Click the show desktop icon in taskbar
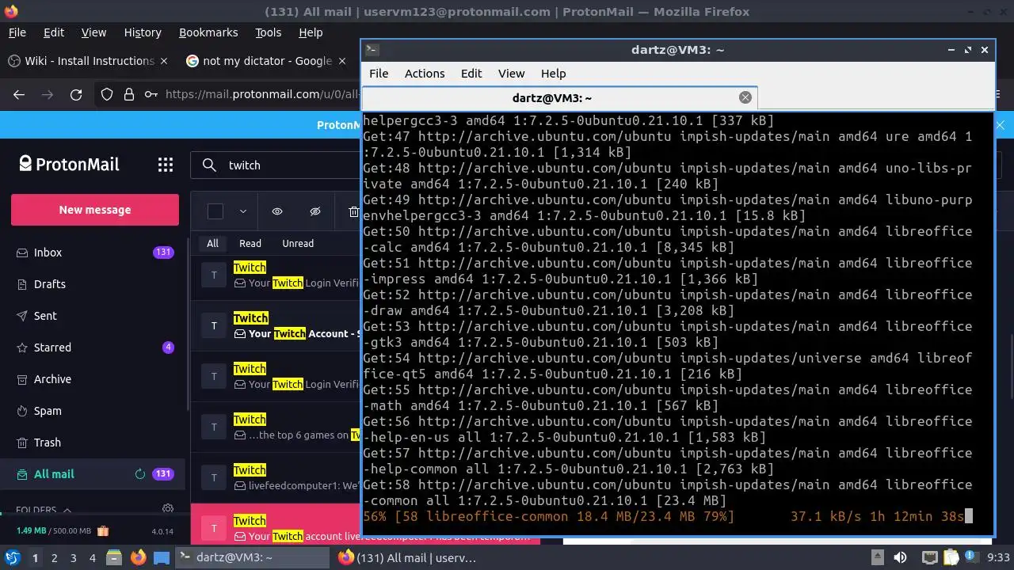The width and height of the screenshot is (1014, 570). click(161, 557)
